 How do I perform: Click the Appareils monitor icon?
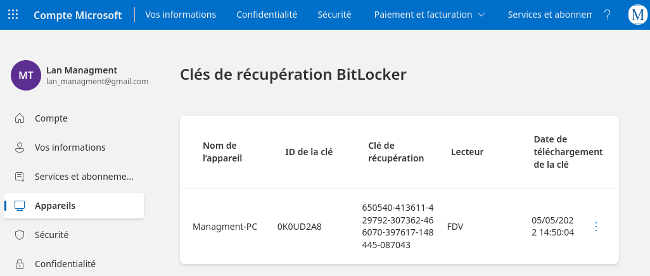20,206
